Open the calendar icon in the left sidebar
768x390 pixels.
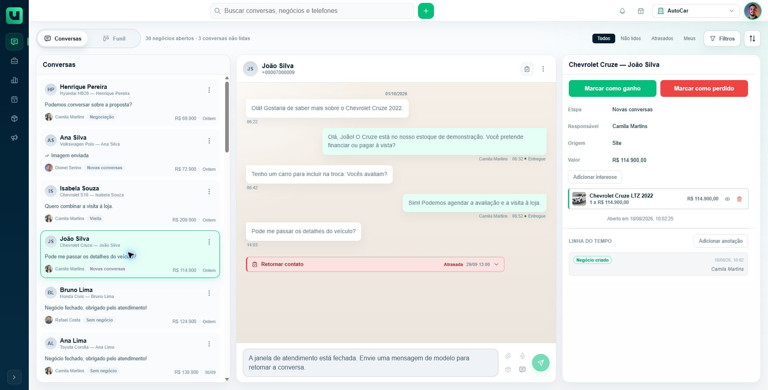[x=14, y=99]
